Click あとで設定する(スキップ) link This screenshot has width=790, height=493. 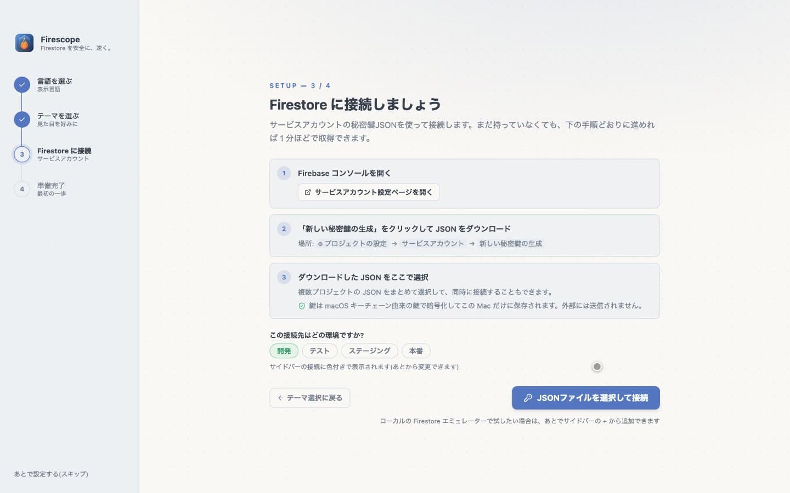[x=51, y=474]
